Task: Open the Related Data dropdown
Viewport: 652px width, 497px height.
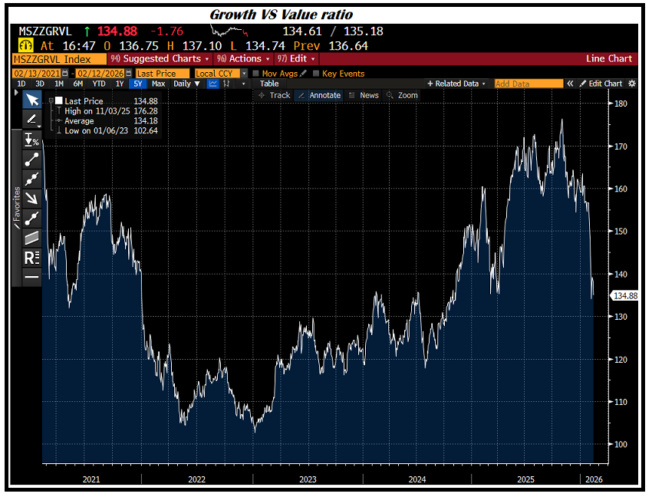Action: click(456, 84)
